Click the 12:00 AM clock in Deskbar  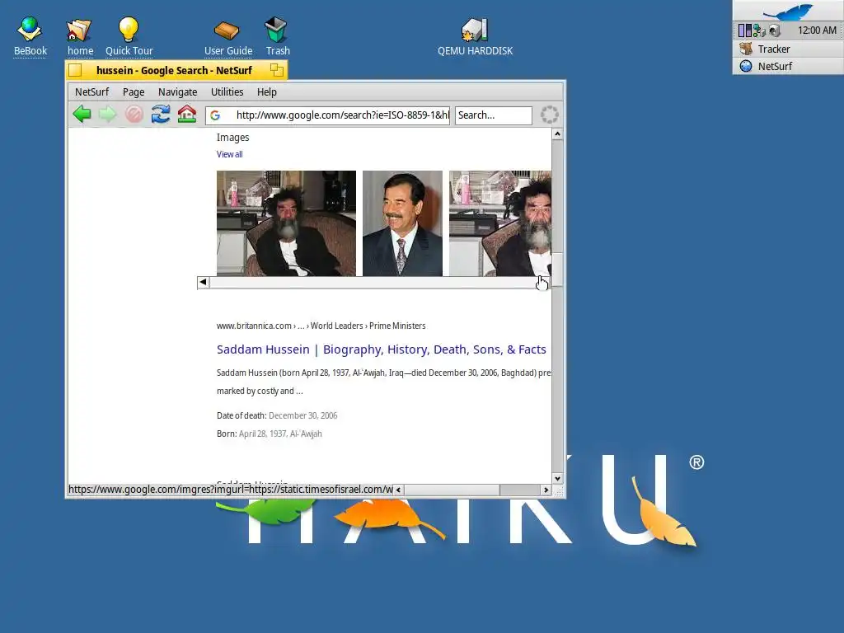click(x=817, y=30)
